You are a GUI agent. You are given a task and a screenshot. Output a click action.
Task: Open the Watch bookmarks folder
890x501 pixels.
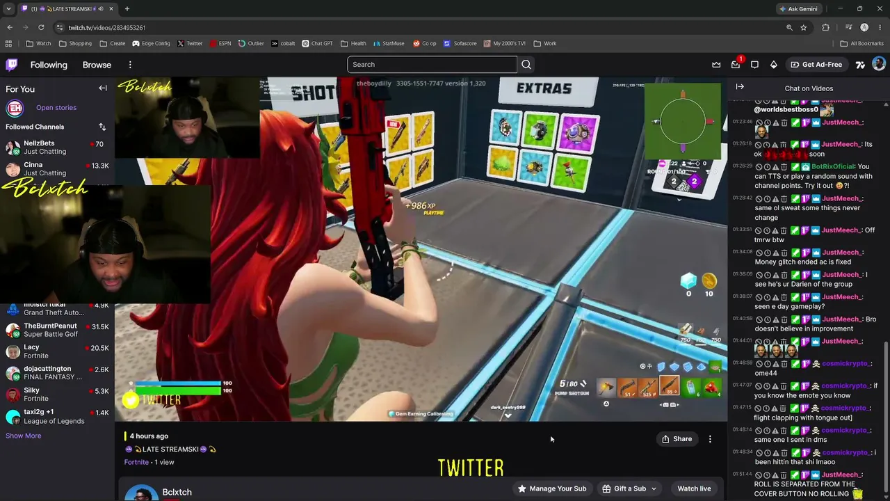pos(38,43)
